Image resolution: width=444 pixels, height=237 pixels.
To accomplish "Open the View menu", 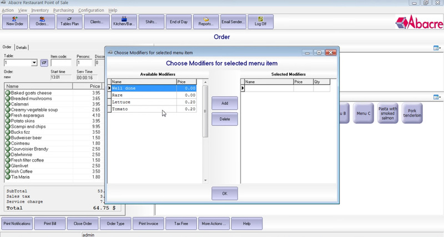I will (22, 10).
